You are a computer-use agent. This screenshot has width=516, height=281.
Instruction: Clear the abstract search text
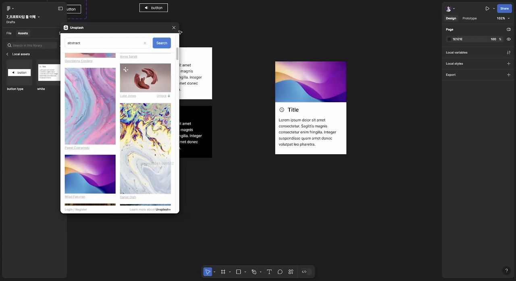[145, 43]
